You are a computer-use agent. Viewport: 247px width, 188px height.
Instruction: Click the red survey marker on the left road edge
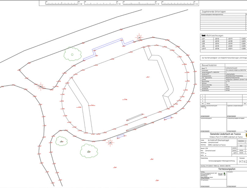point(41,86)
